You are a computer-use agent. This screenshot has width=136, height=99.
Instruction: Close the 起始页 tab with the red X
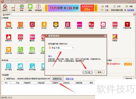coord(134,14)
